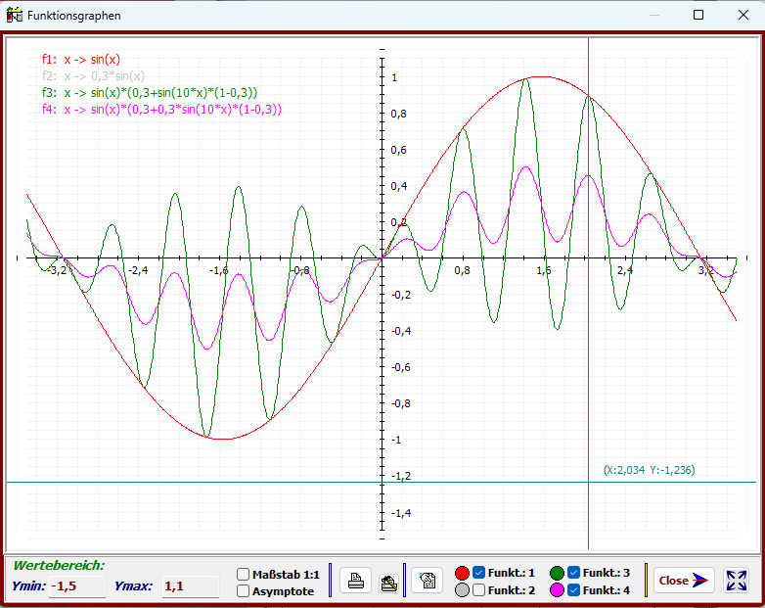Click the gray color circle for function 2
765x608 pixels.
tap(463, 590)
